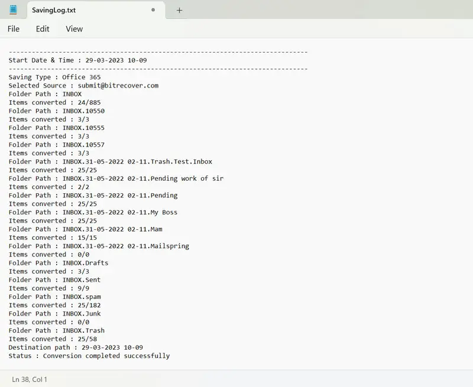Click the Ln 38, Col 1 status indicator
473x387 pixels.
click(30, 379)
